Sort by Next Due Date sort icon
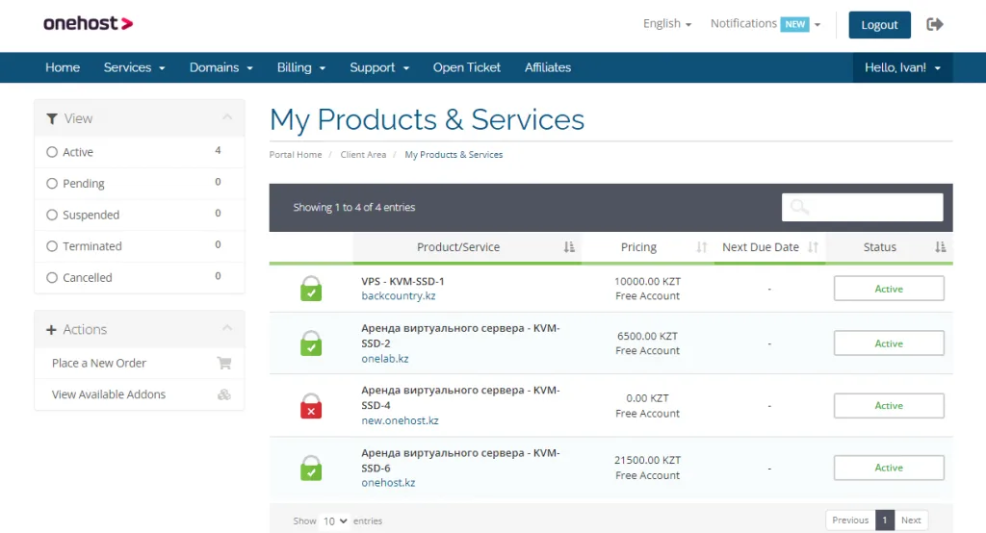The image size is (986, 533). 813,247
